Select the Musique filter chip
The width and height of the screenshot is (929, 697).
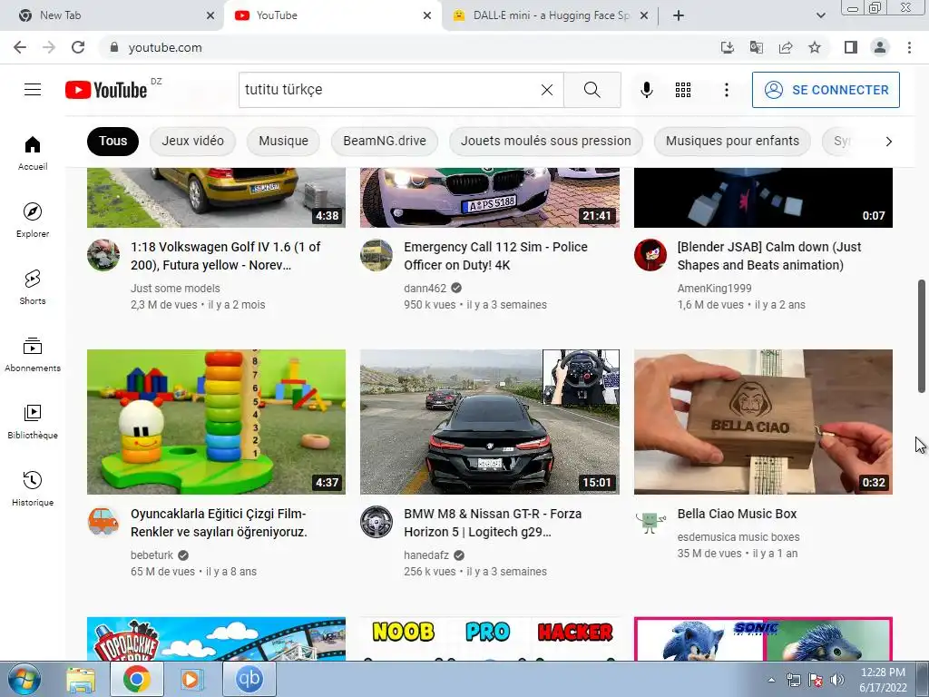pos(283,141)
